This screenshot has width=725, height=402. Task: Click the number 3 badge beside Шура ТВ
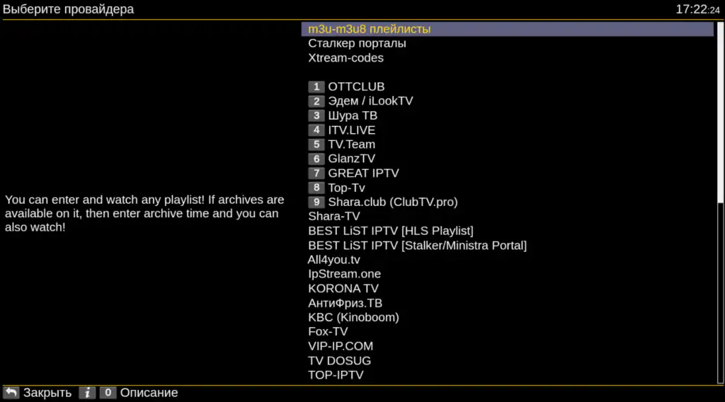point(316,115)
